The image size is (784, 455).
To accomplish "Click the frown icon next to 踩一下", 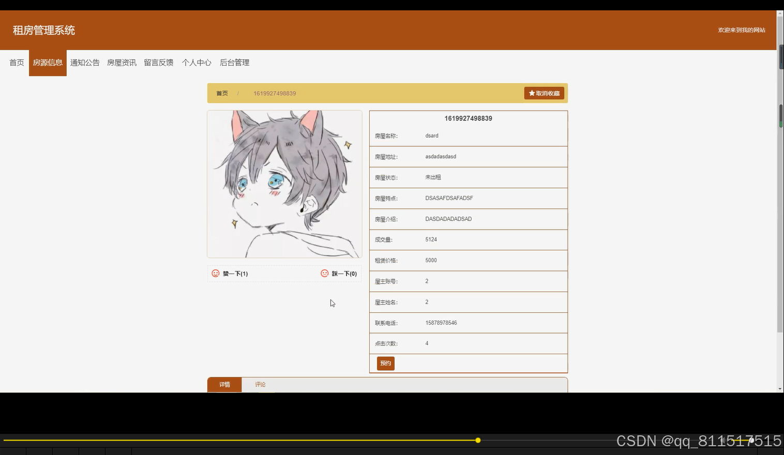I will (x=324, y=274).
